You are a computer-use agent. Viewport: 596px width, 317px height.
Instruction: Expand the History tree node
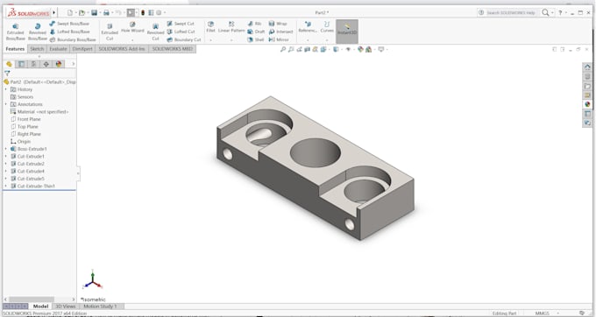point(6,89)
